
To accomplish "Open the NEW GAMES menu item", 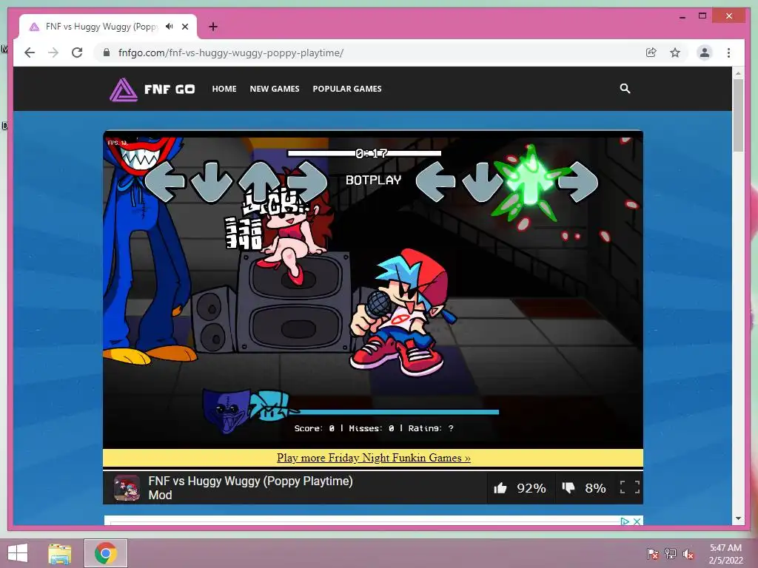I will tap(275, 89).
